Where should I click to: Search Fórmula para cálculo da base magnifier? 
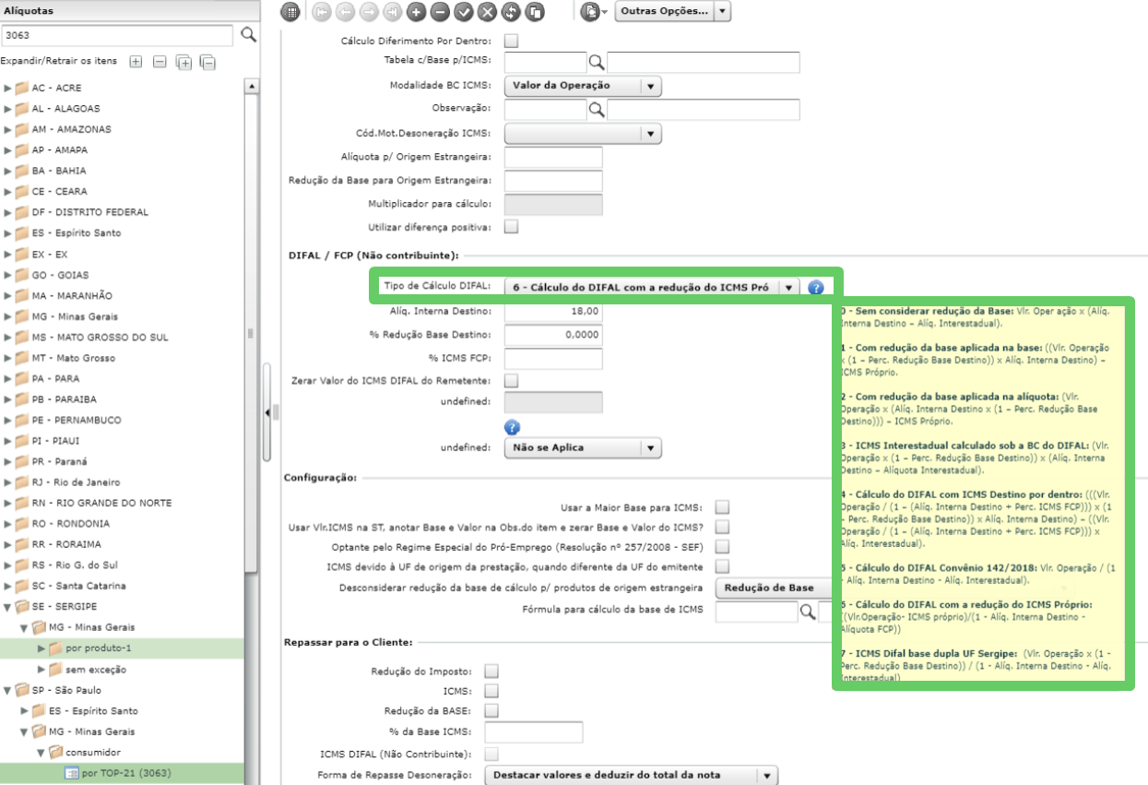807,611
